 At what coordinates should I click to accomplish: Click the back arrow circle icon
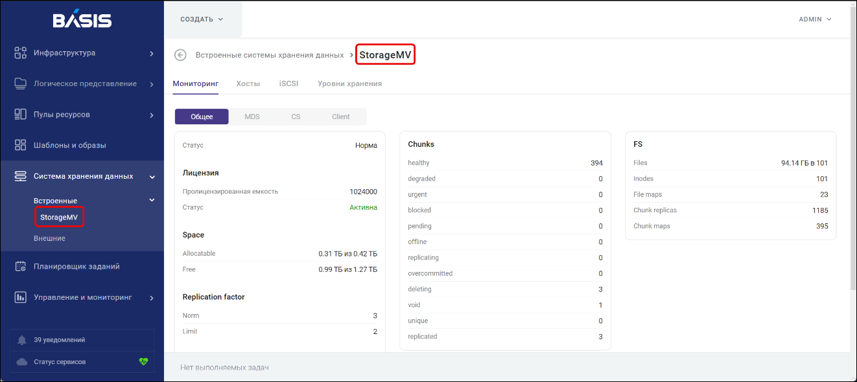click(180, 56)
